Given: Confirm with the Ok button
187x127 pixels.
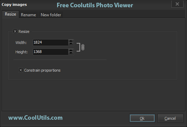Looking at the screenshot, I should coord(142,118).
